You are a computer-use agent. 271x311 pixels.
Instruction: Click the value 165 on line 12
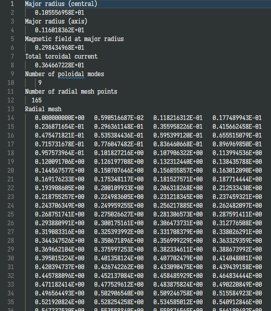(x=36, y=100)
